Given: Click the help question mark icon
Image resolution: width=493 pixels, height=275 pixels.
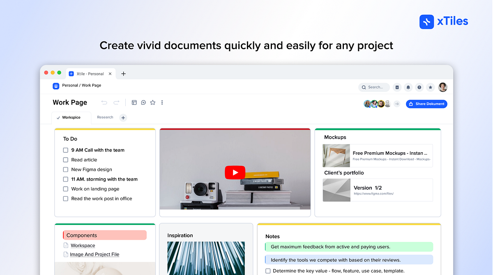Looking at the screenshot, I should 419,87.
